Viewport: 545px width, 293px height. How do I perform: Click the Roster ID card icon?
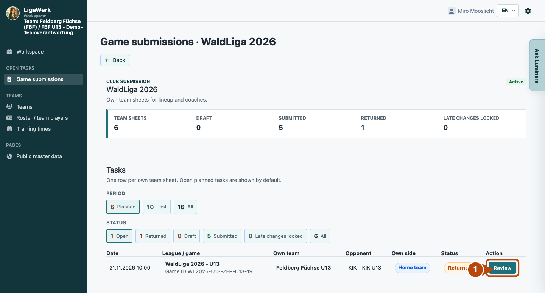pos(9,118)
